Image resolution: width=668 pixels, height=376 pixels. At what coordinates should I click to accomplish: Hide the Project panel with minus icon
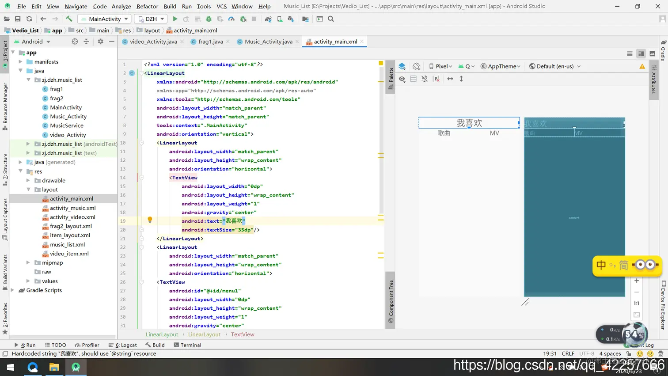[112, 42]
